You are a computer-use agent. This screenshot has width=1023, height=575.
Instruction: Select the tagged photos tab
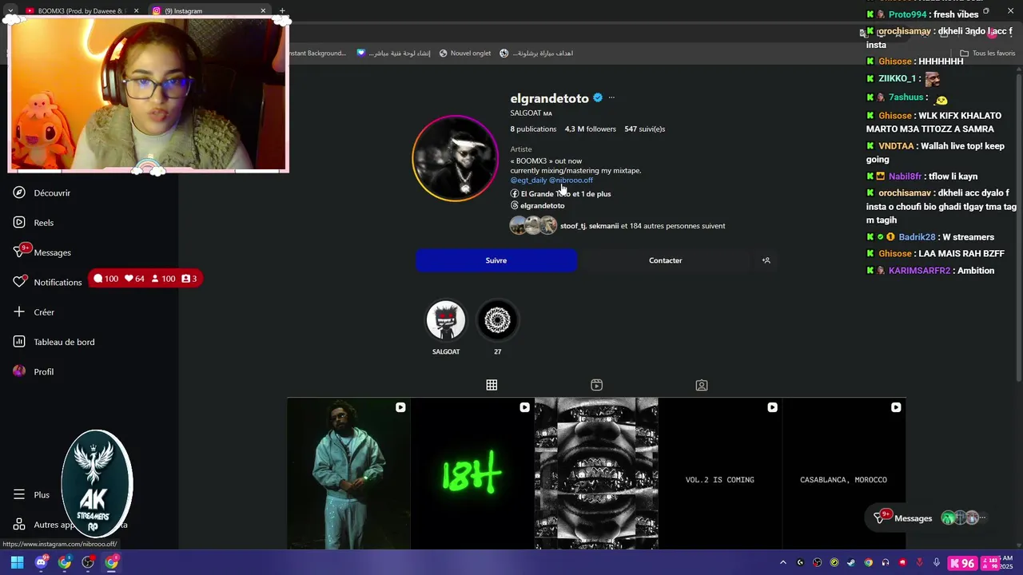click(702, 385)
